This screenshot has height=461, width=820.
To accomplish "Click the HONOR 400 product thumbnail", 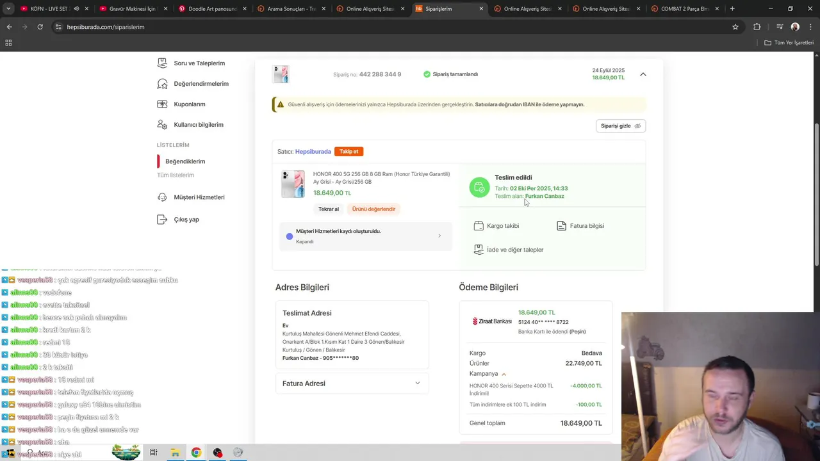I will pos(293,184).
